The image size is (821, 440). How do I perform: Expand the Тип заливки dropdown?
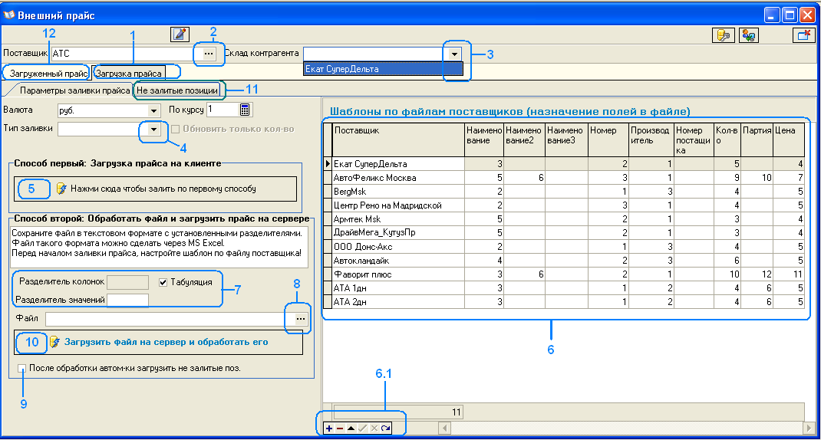(x=153, y=129)
